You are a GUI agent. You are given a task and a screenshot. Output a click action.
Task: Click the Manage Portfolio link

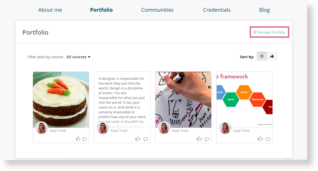269,32
